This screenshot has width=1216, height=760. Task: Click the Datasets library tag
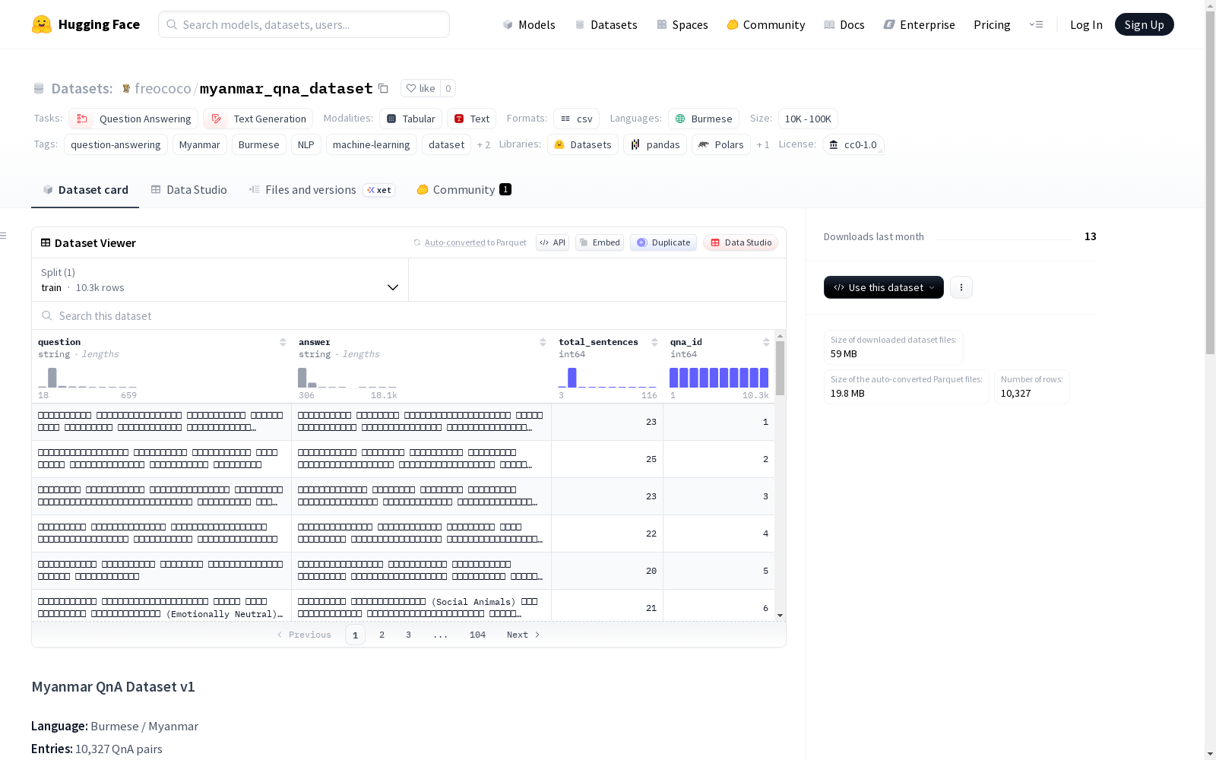click(x=583, y=144)
